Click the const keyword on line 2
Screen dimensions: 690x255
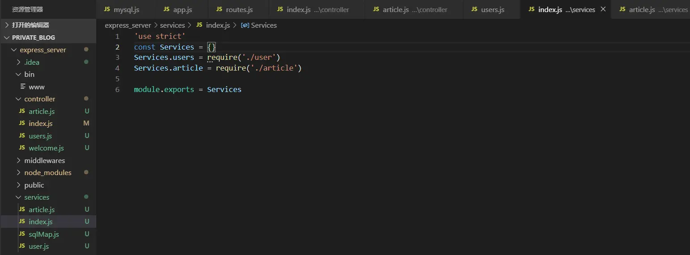145,47
